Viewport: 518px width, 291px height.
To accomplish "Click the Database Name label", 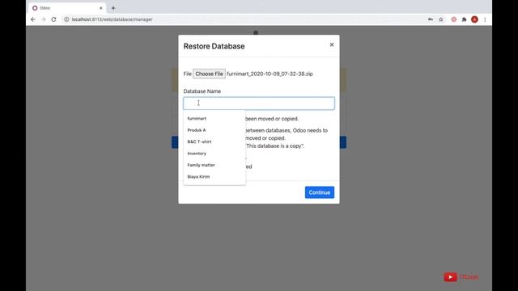I will (202, 91).
